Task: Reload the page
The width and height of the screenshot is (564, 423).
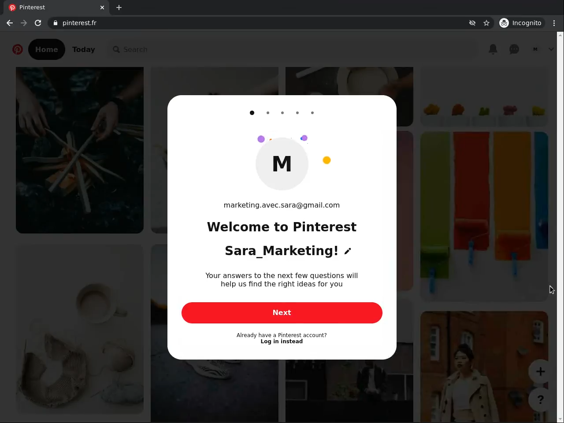Action: (38, 23)
